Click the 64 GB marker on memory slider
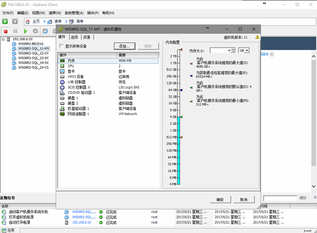The height and width of the screenshot is (233, 317). [x=181, y=90]
